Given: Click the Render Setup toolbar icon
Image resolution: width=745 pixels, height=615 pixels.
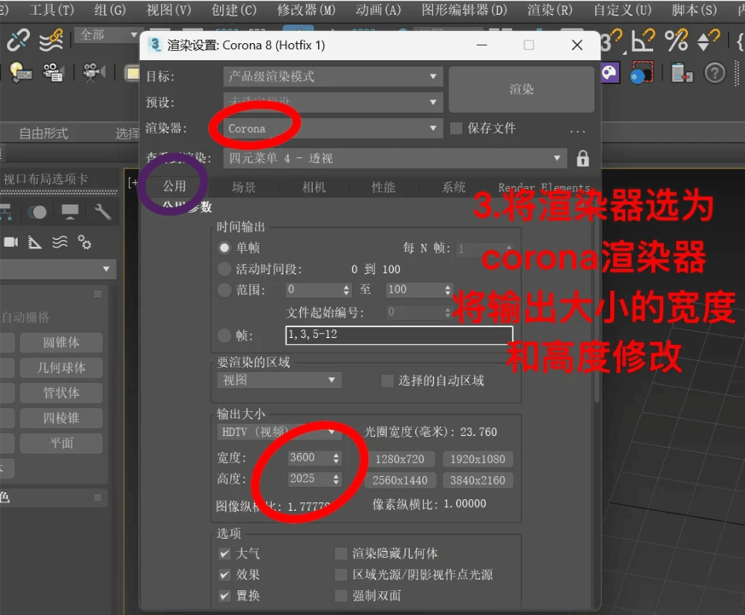Looking at the screenshot, I should coord(683,73).
